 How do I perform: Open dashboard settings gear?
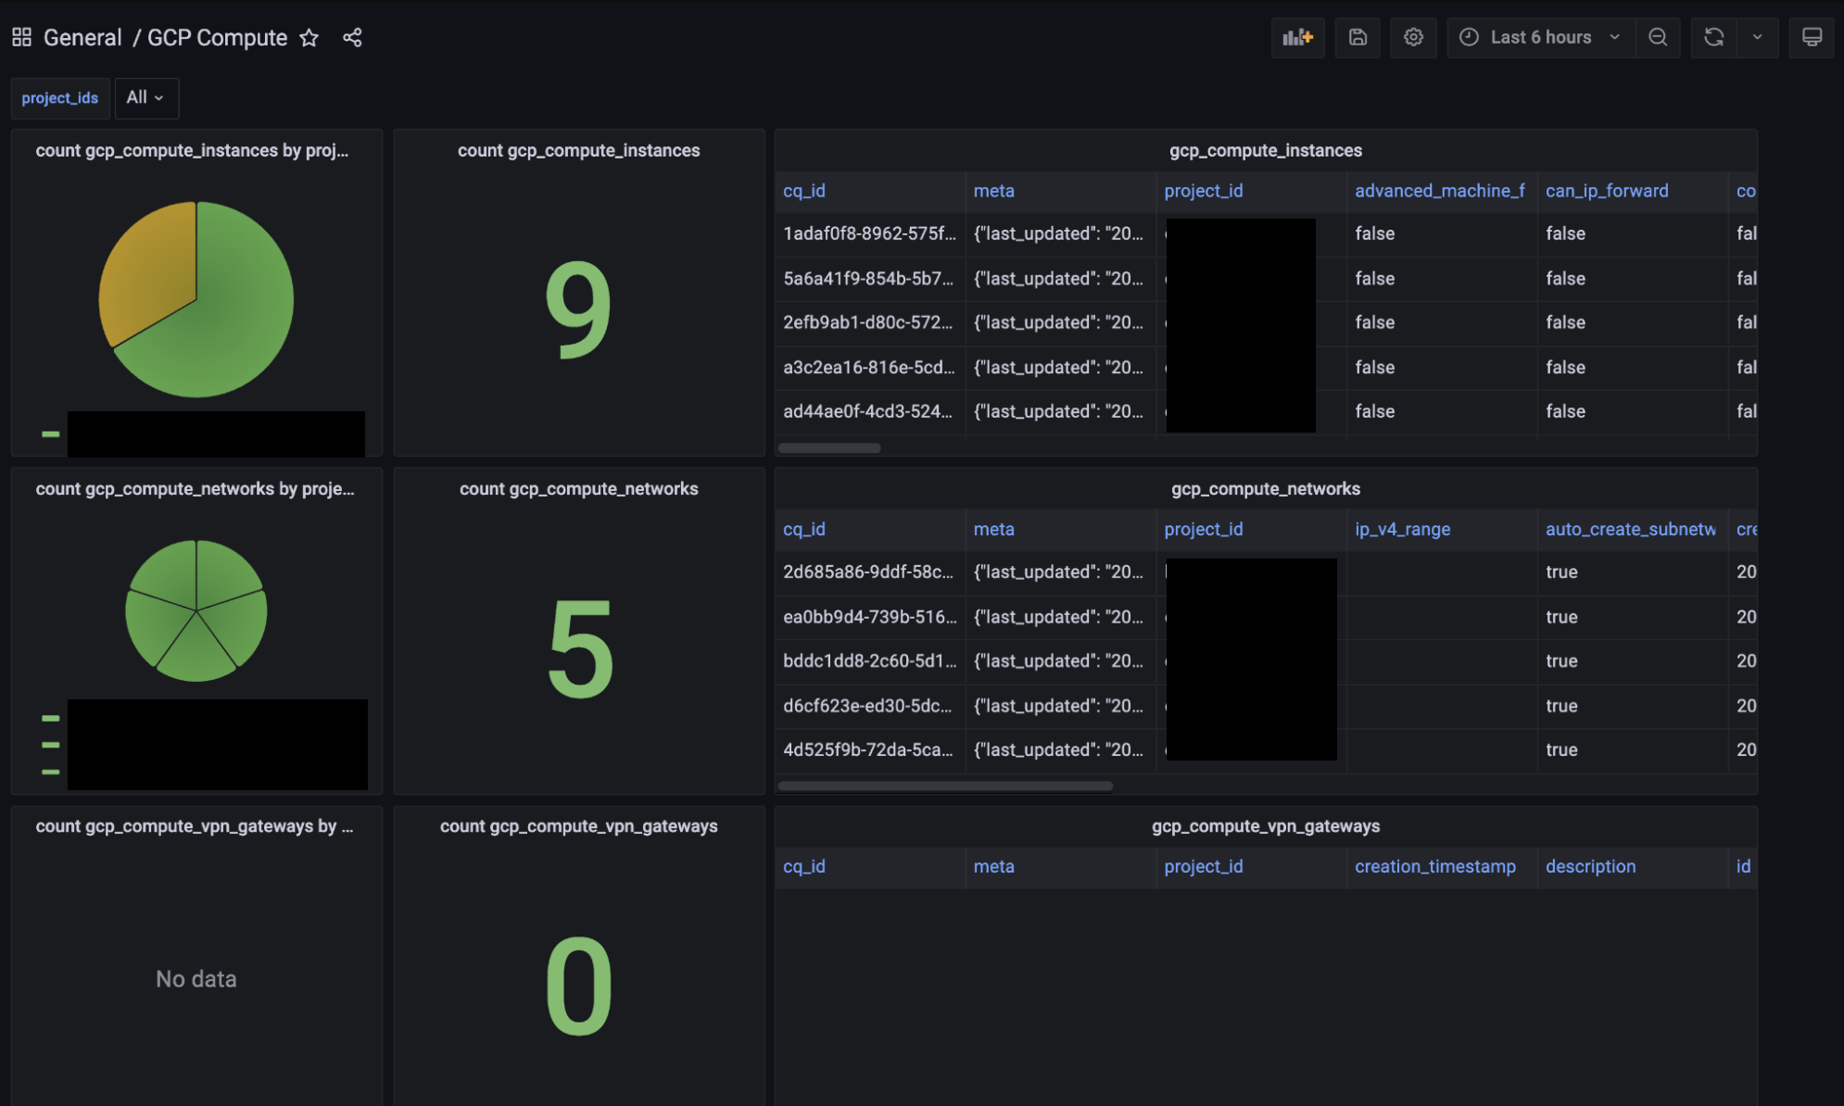click(1413, 37)
